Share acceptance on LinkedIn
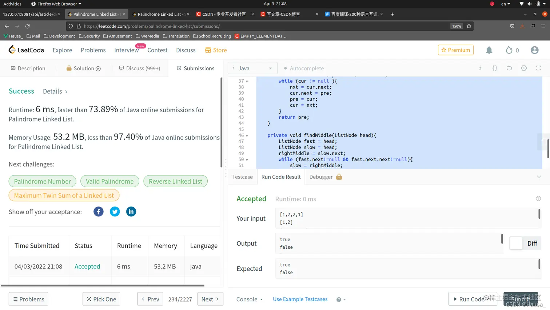 click(131, 212)
